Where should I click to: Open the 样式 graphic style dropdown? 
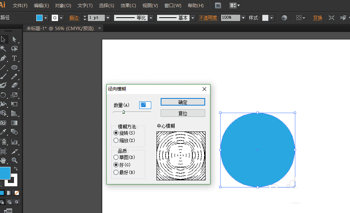[272, 18]
